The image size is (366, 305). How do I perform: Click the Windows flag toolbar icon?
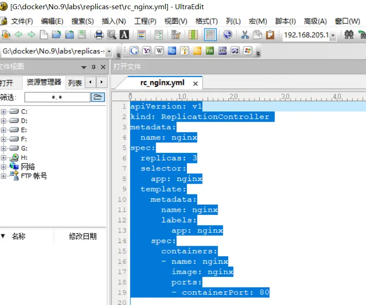pos(248,51)
